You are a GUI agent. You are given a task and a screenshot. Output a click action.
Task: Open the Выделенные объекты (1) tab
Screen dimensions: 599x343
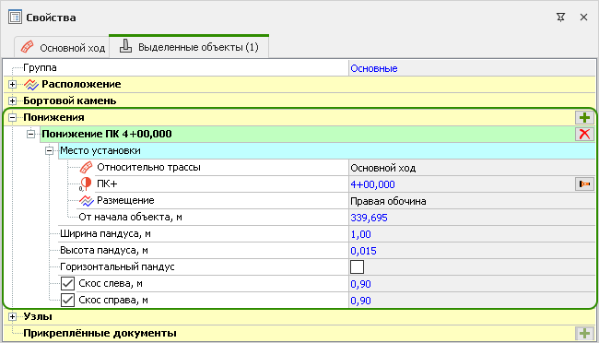tap(189, 47)
